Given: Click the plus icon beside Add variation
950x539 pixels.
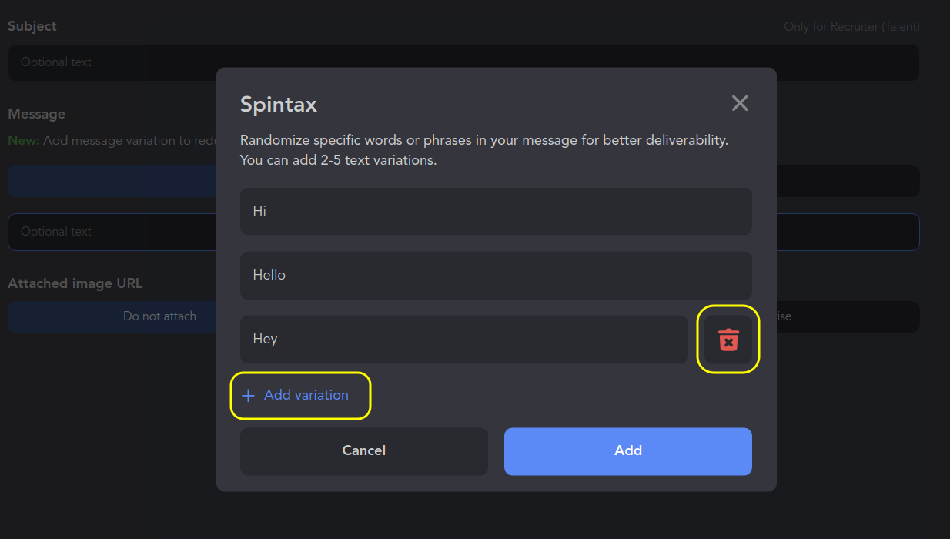Looking at the screenshot, I should (248, 396).
